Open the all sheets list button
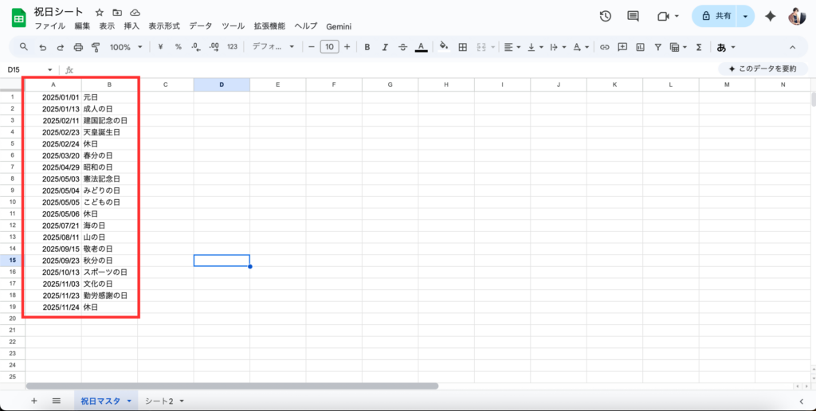816x411 pixels. [x=57, y=401]
